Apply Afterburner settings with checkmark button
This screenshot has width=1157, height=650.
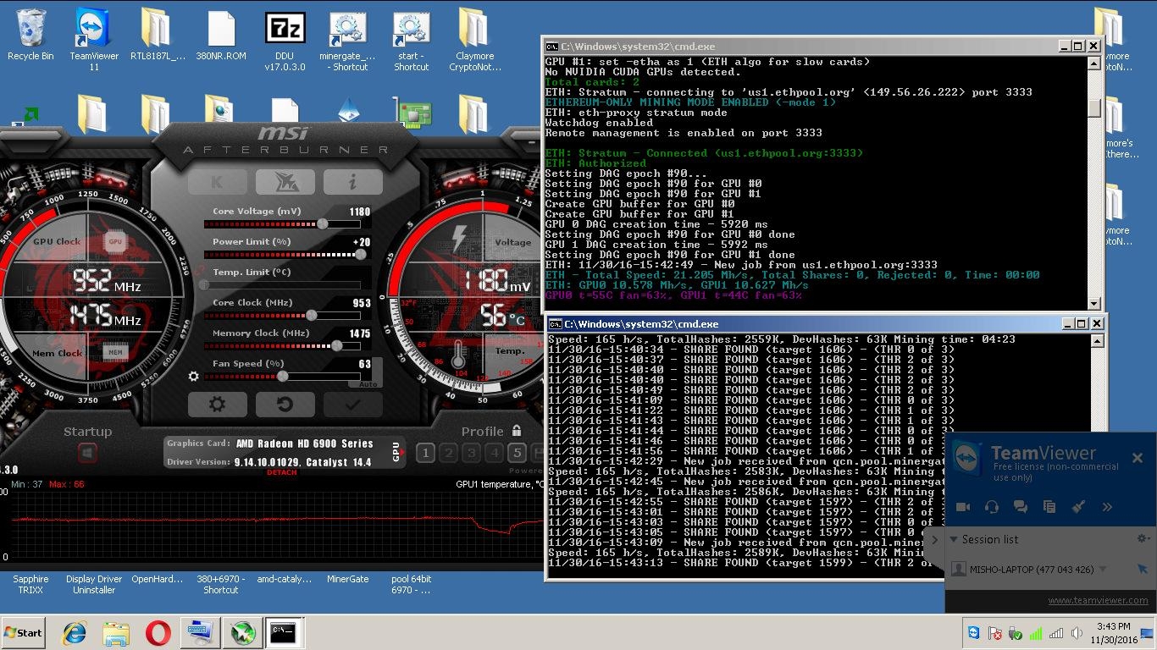pyautogui.click(x=352, y=404)
